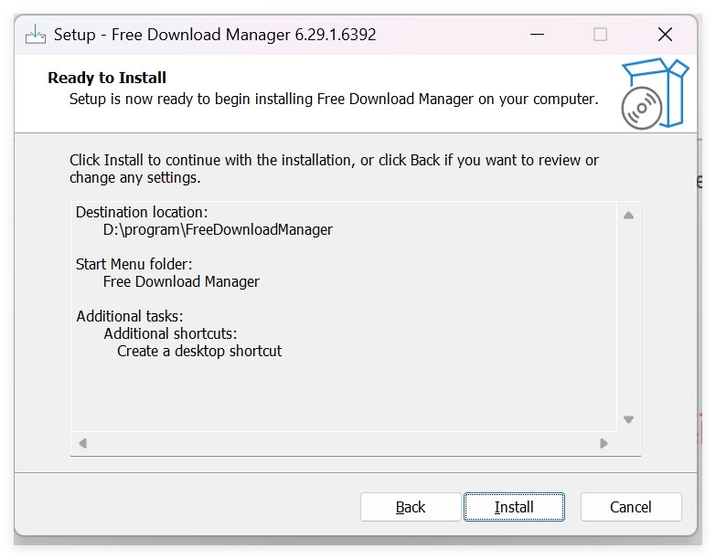Cancel the setup
The height and width of the screenshot is (559, 716).
[631, 507]
